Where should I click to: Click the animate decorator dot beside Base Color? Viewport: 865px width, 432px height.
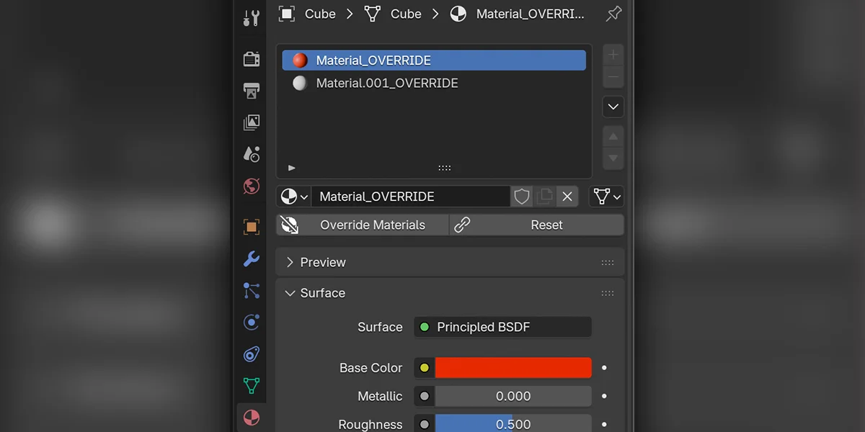(x=604, y=367)
